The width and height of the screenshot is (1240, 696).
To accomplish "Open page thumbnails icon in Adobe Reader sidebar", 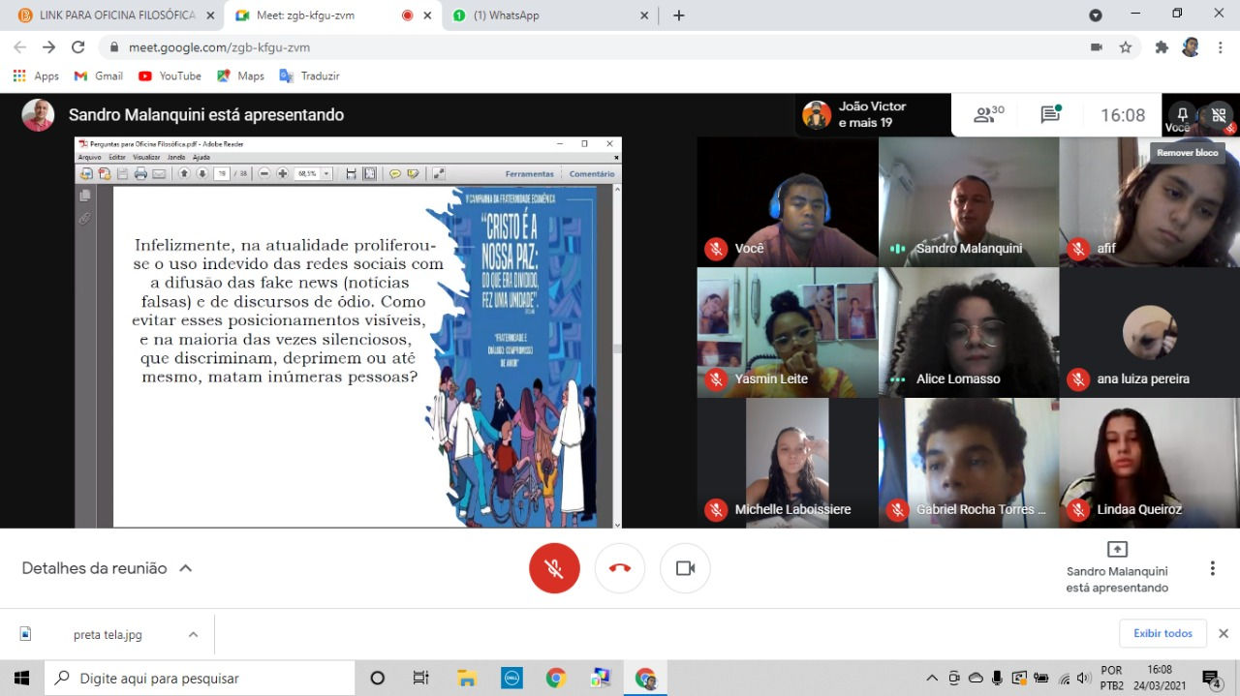I will tap(85, 196).
